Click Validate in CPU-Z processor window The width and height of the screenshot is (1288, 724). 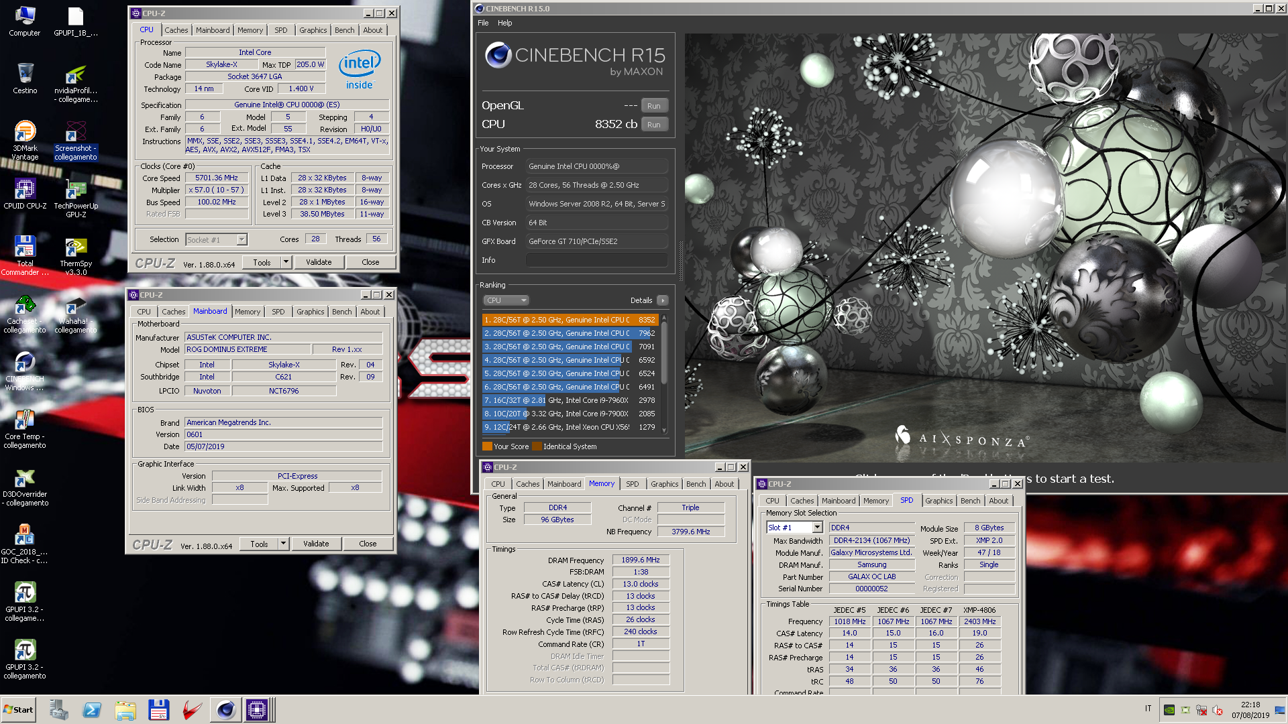(x=319, y=262)
